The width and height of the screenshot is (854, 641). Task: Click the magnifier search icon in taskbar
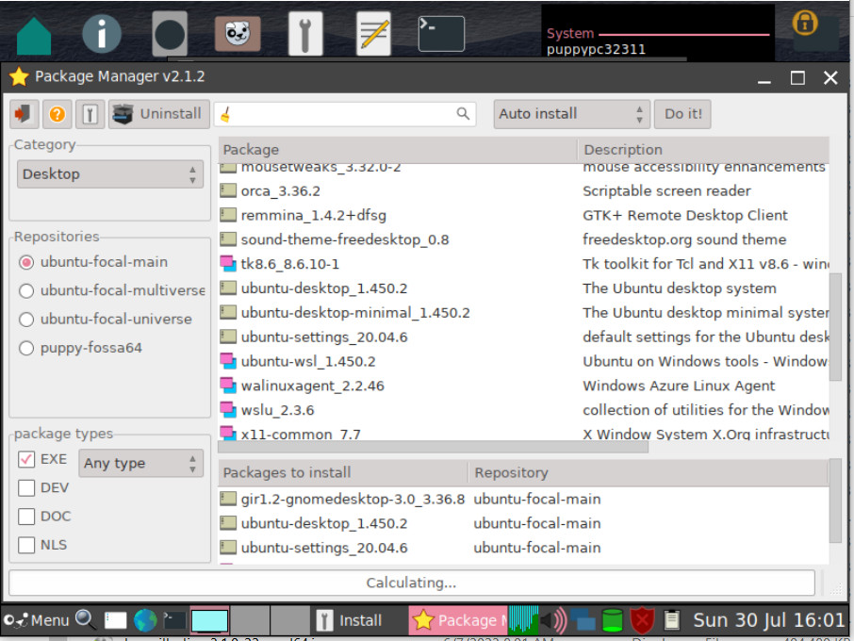(86, 619)
